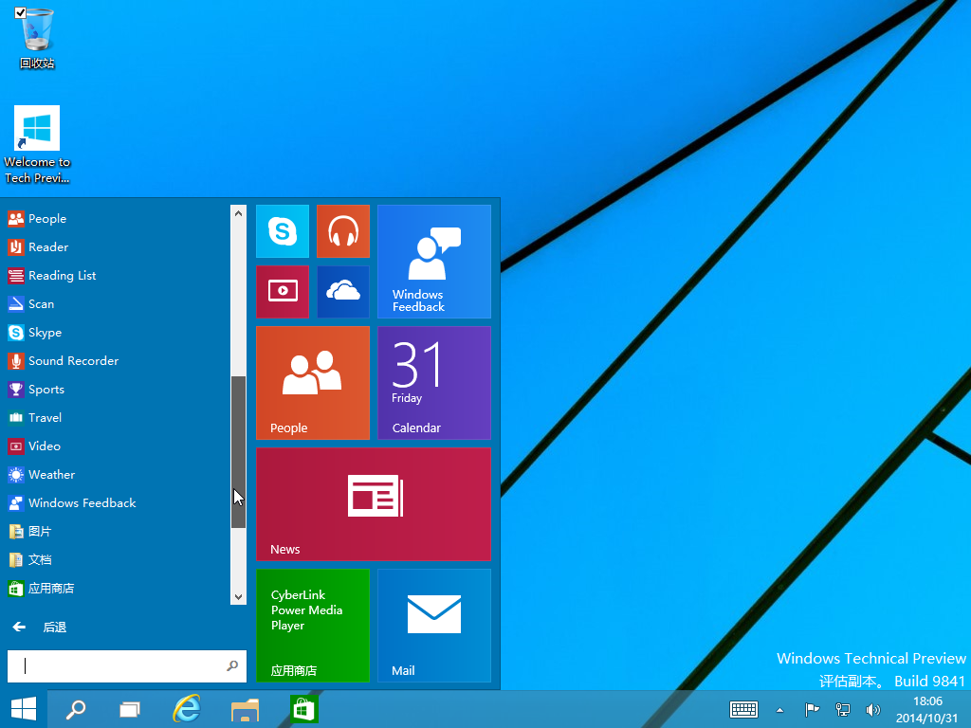Open the orange People tile

[313, 383]
